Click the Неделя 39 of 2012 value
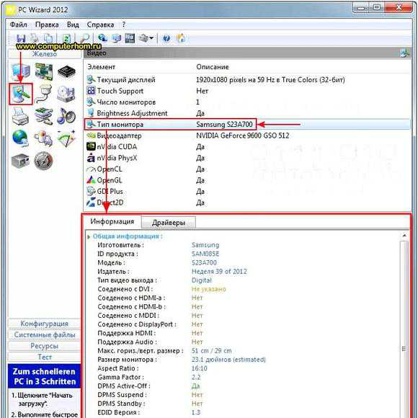This screenshot has width=418, height=418. [x=219, y=272]
